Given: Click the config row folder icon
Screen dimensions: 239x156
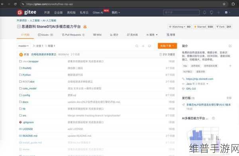Looking at the screenshot, I should point(21,95).
